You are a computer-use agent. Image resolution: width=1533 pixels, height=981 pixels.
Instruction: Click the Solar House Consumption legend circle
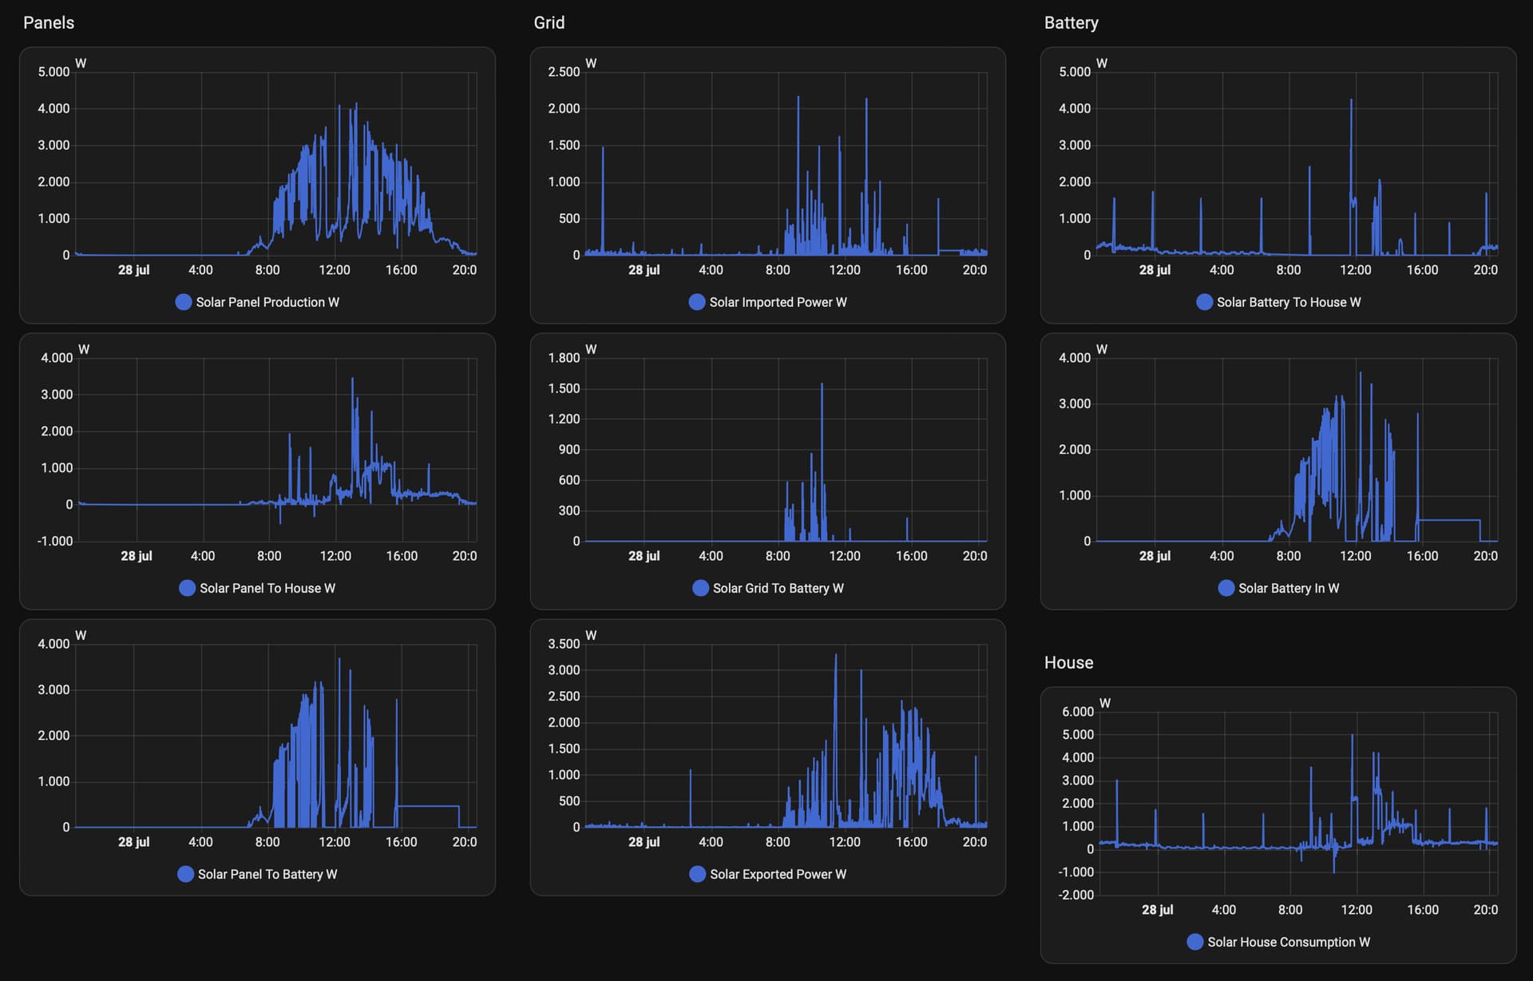(1195, 942)
